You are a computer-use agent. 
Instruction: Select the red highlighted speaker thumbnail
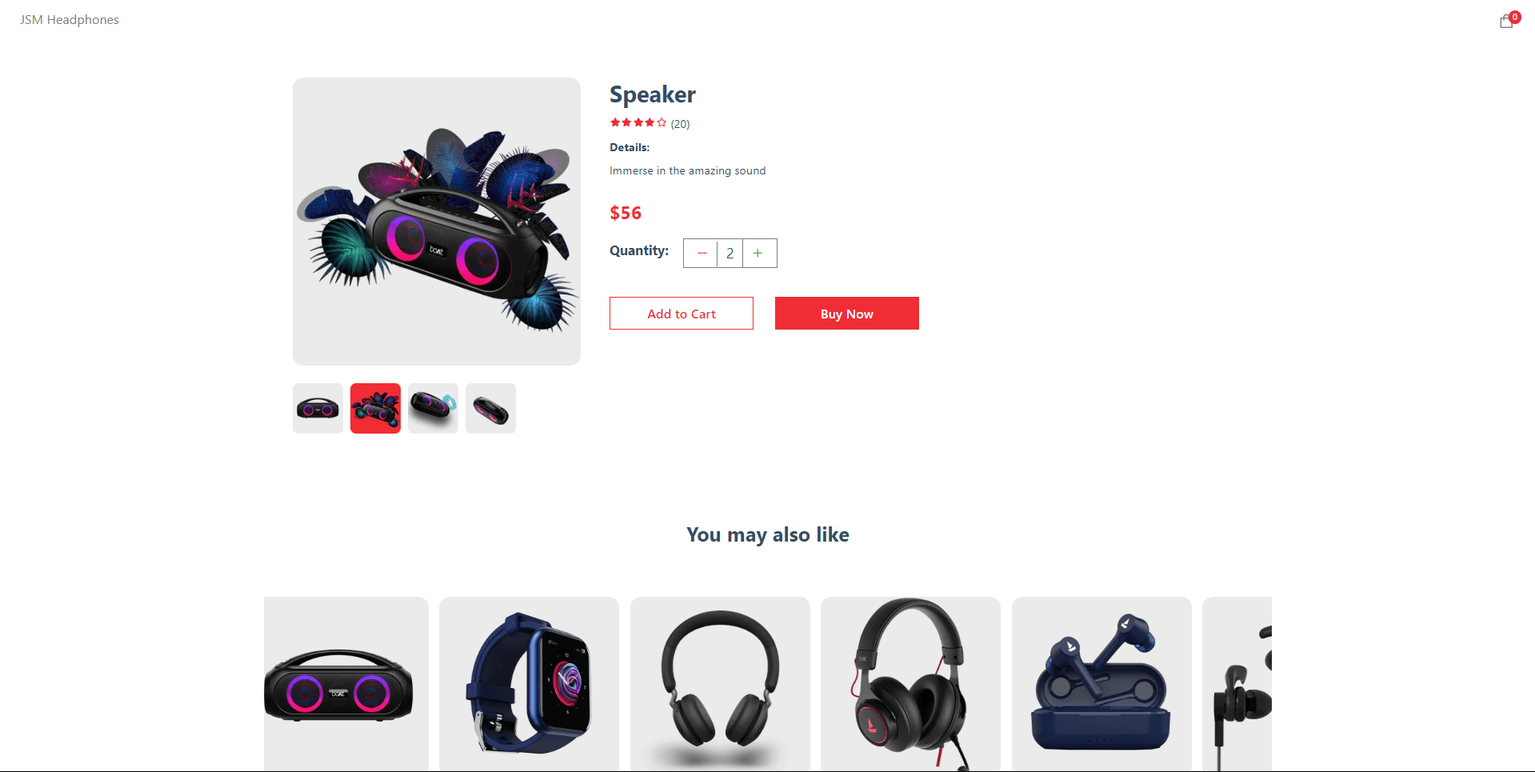375,409
